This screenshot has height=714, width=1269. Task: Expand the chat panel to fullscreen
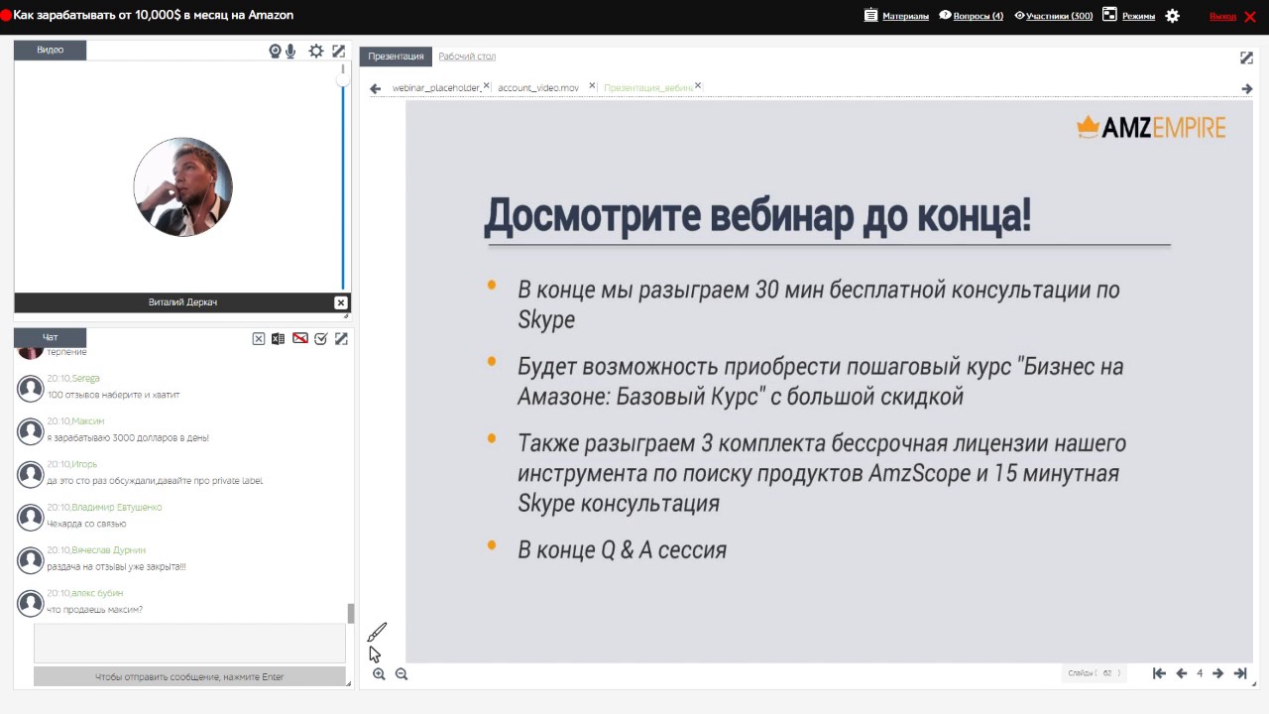point(341,339)
